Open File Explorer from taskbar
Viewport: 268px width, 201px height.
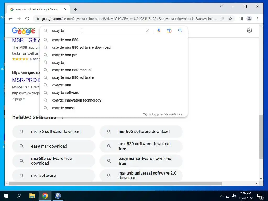tap(32, 196)
